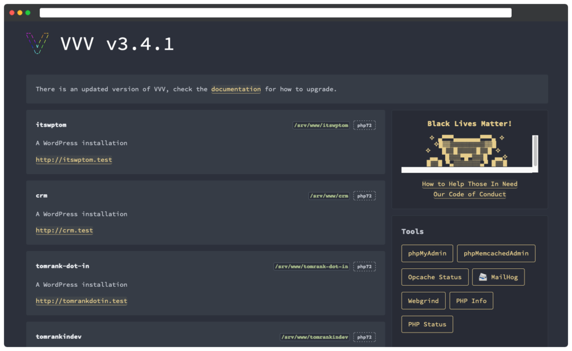572x351 pixels.
Task: Check the Opcache Status tool
Action: point(435,277)
